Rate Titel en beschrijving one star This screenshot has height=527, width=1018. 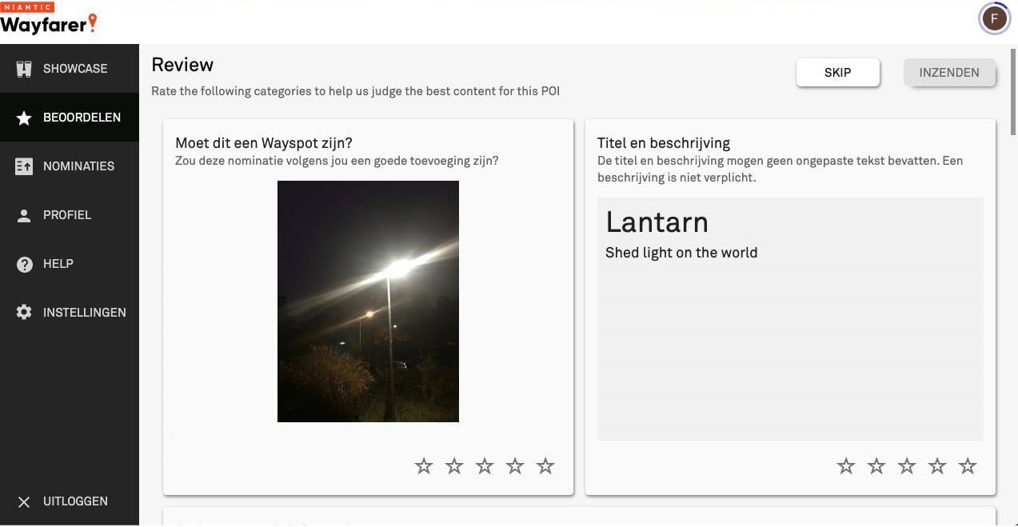(846, 466)
